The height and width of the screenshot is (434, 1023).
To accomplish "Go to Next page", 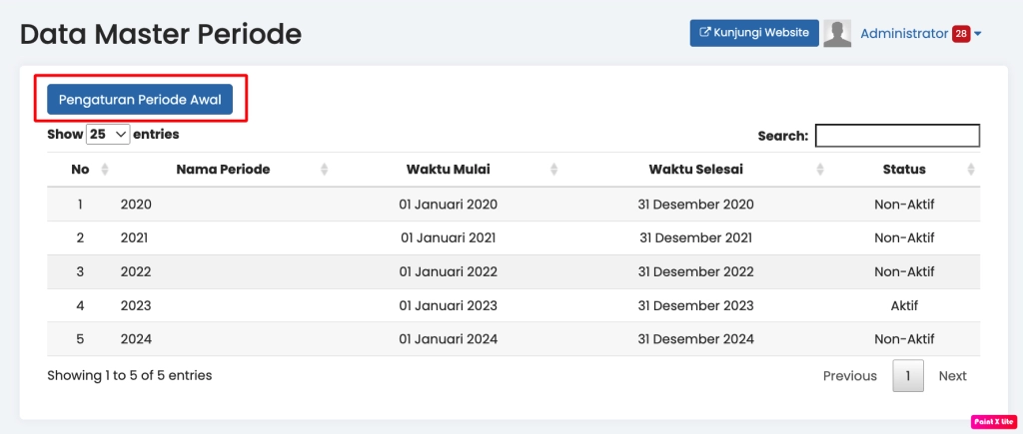I will point(952,376).
